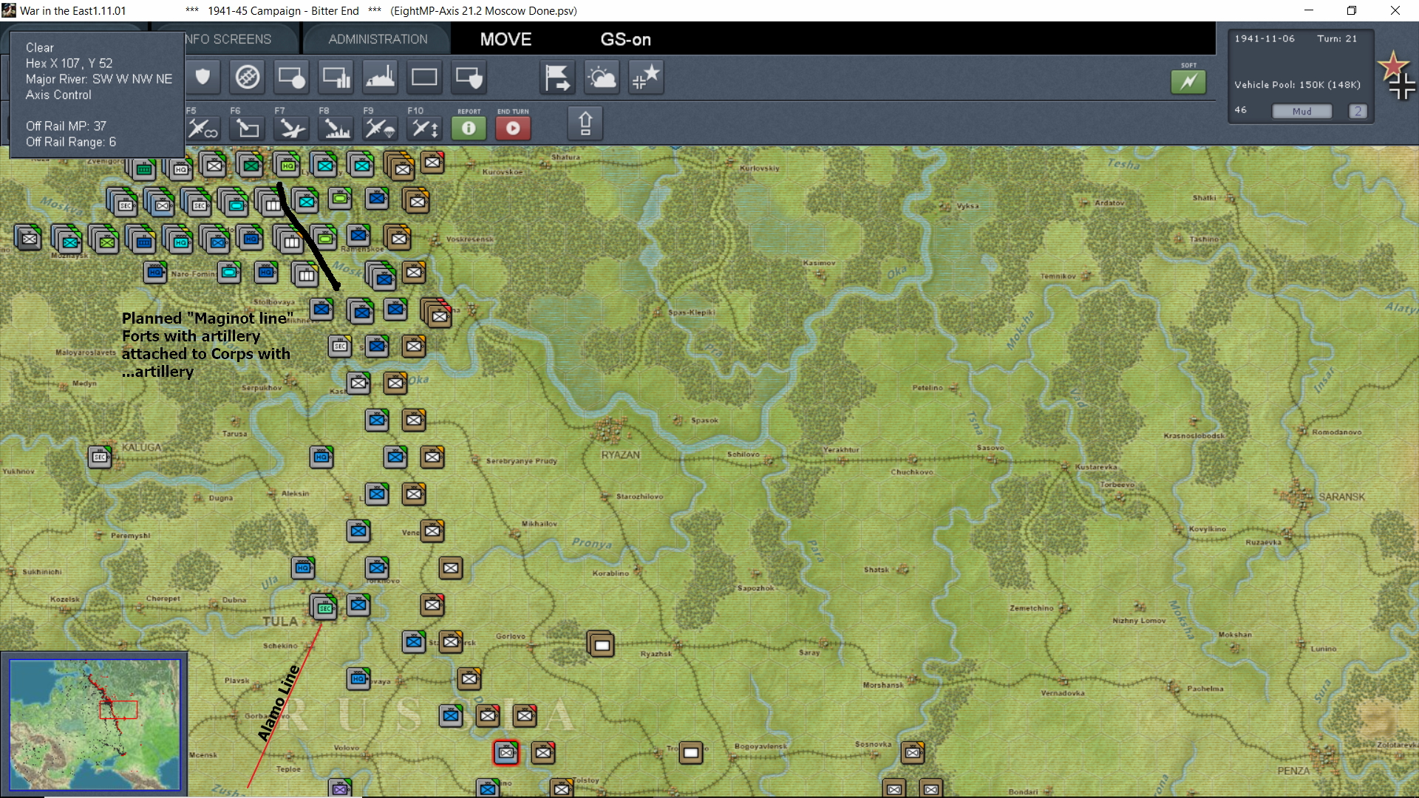Toggle the green SOFT factors button

1188,81
